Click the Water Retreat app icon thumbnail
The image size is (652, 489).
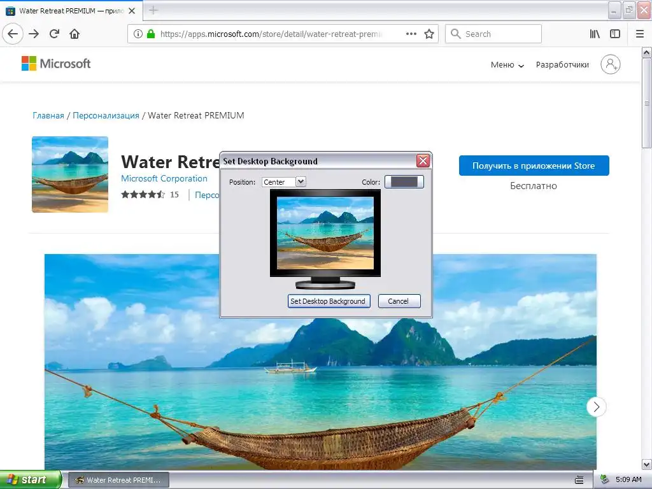click(70, 174)
